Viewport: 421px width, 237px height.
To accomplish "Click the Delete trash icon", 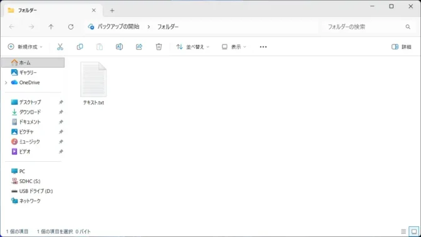I will pos(159,47).
